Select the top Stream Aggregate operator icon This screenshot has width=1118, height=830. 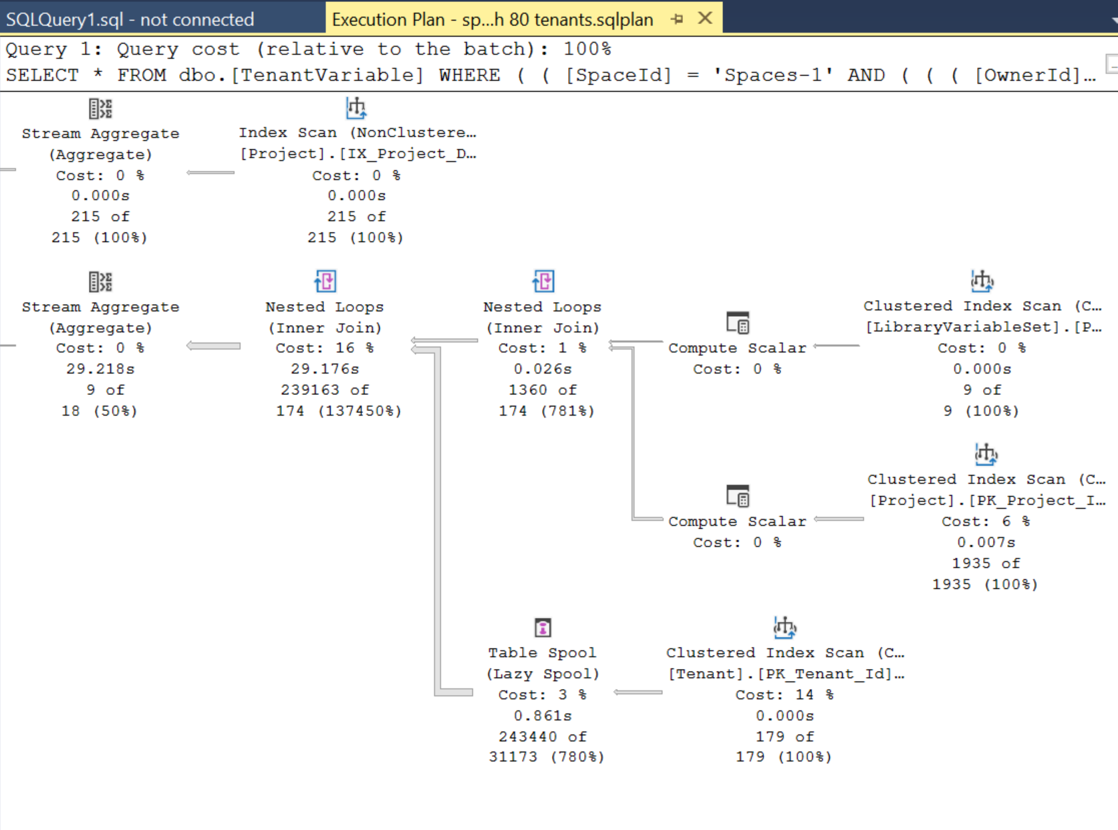tap(100, 108)
